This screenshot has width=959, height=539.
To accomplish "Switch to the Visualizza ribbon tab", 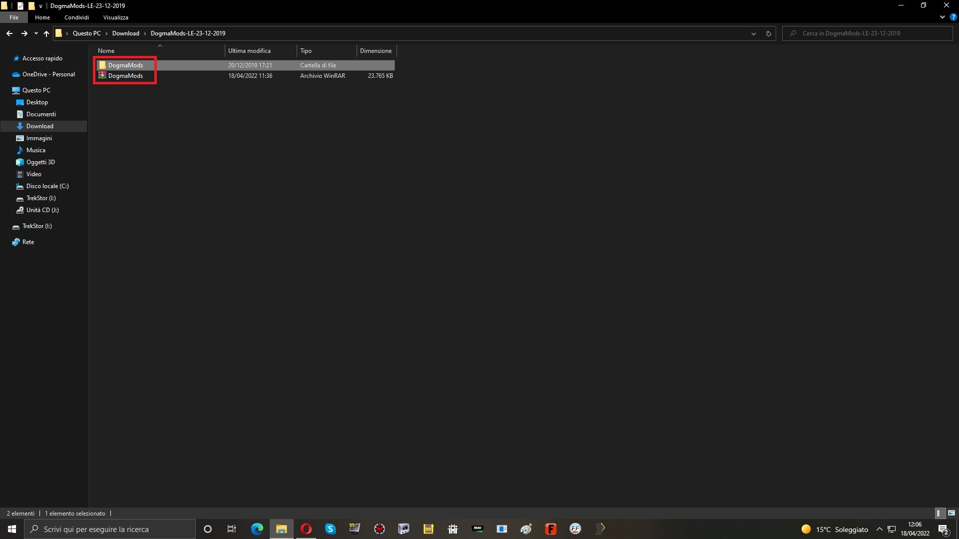I will coord(115,17).
